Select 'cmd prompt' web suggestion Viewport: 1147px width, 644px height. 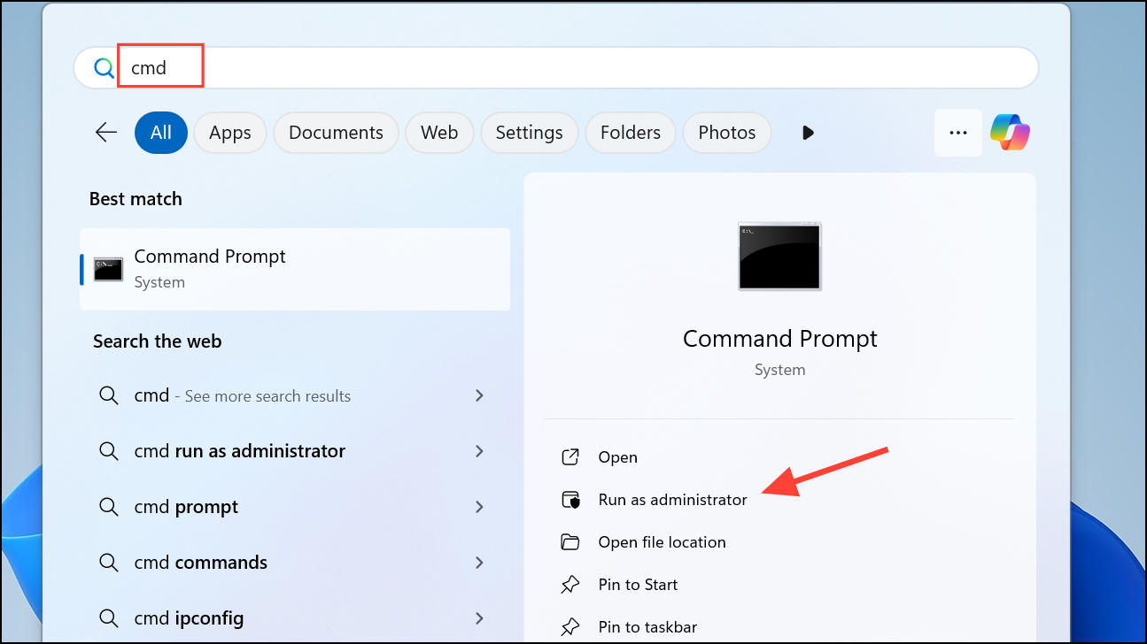[295, 507]
